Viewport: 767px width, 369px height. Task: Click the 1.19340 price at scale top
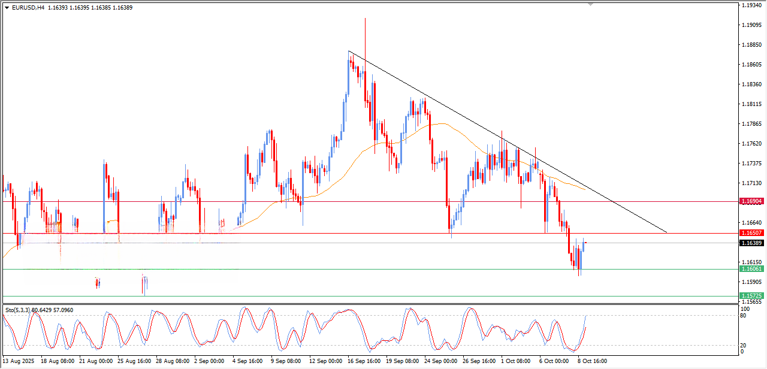pos(751,5)
